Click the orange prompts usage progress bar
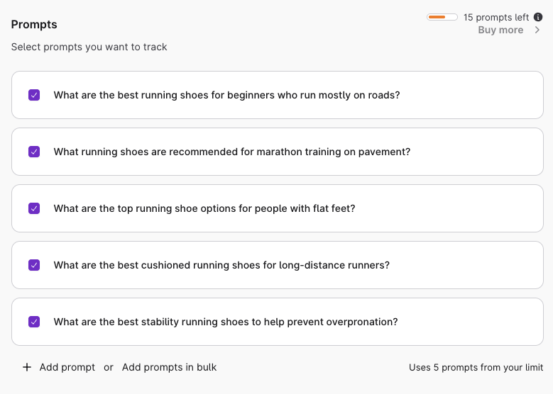This screenshot has height=394, width=553. point(442,17)
